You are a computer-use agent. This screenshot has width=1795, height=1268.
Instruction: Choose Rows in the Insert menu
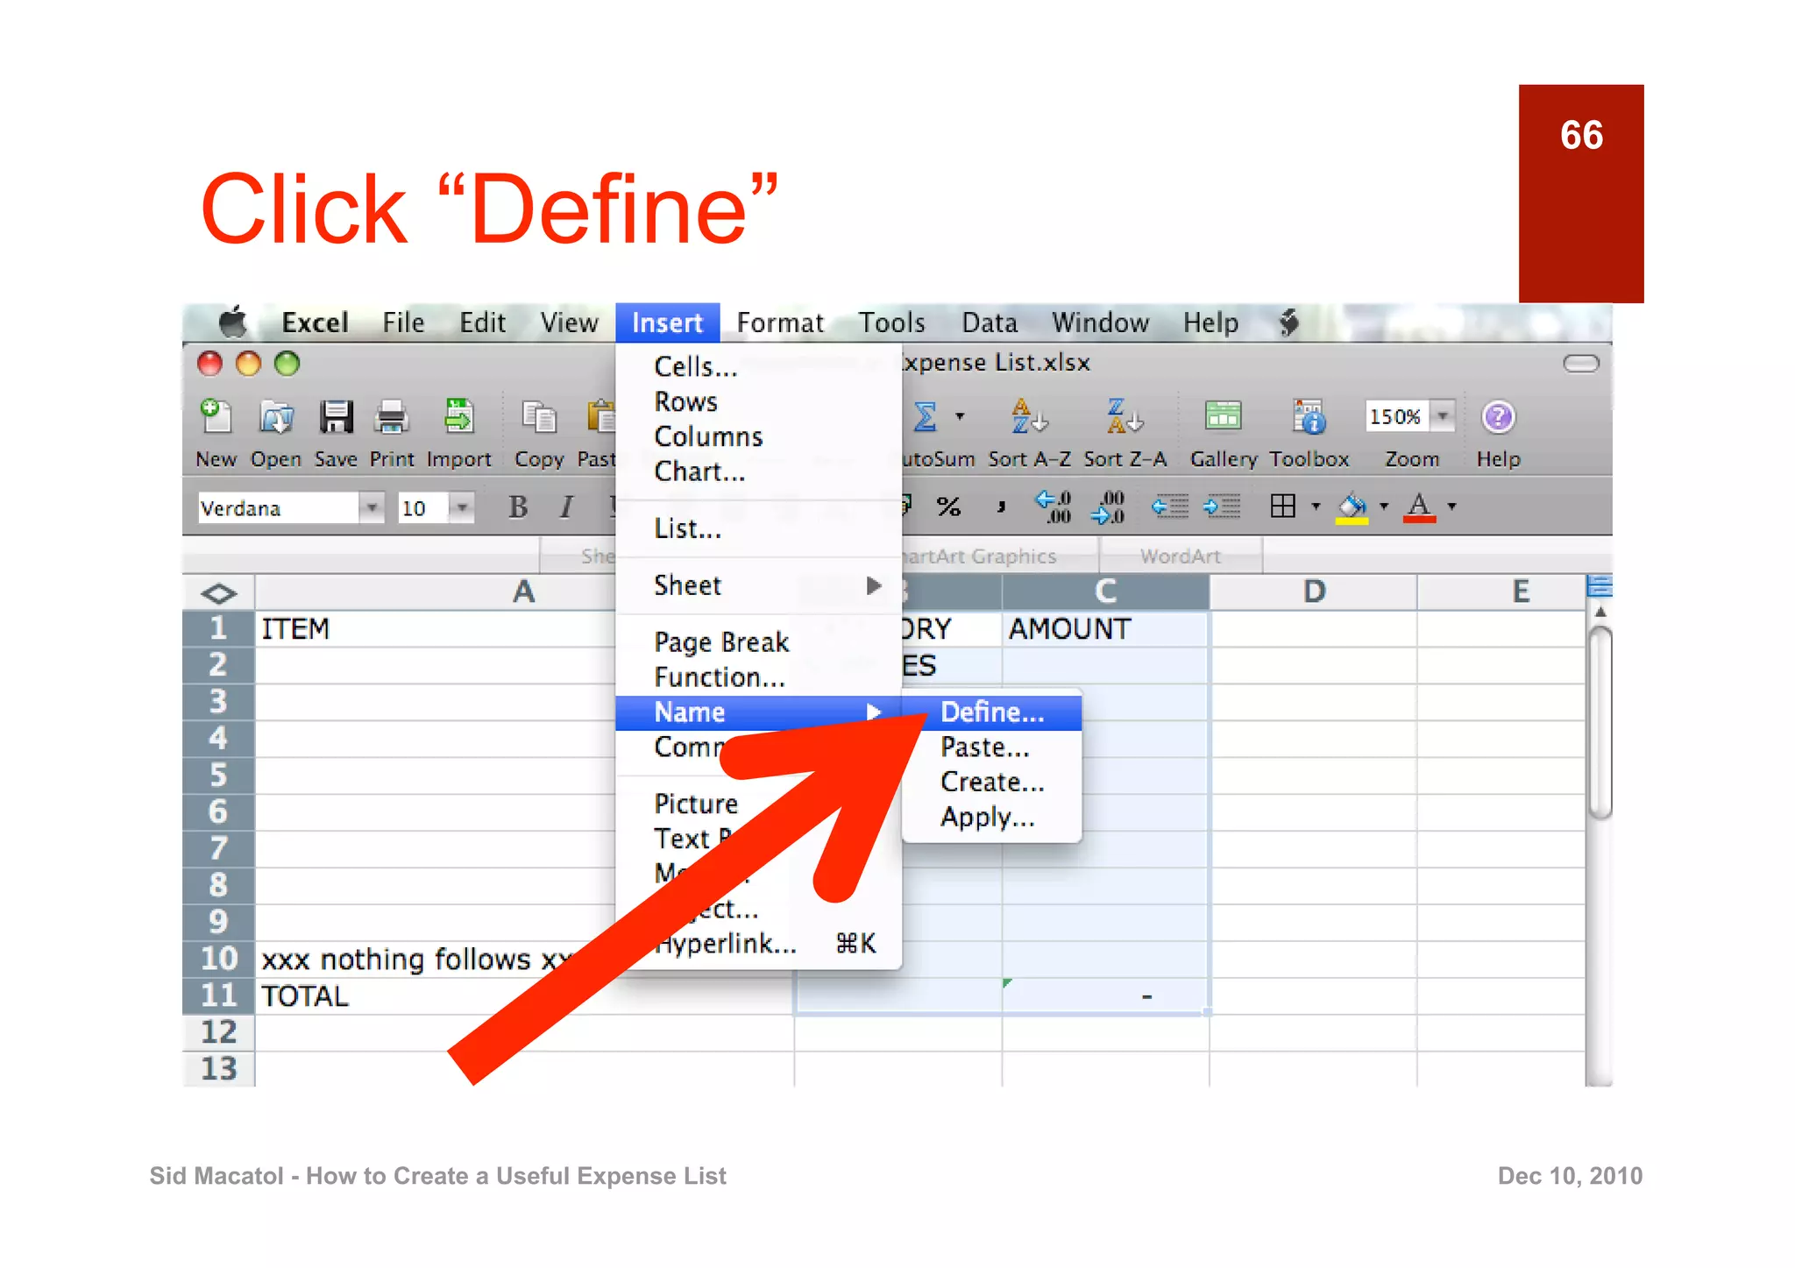(759, 401)
